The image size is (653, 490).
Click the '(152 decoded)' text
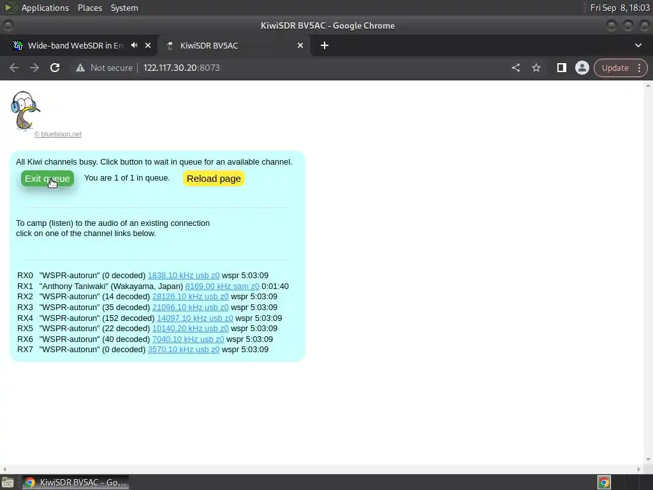tap(128, 318)
